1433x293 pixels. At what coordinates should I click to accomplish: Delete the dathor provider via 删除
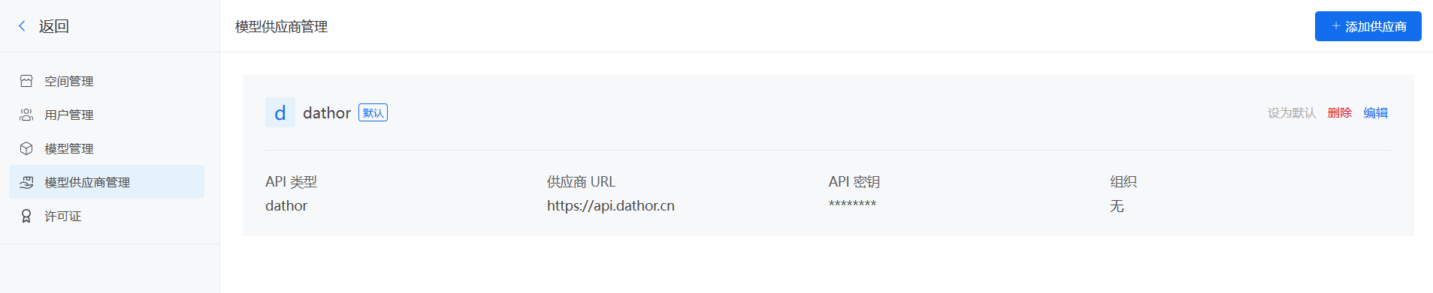(1340, 112)
